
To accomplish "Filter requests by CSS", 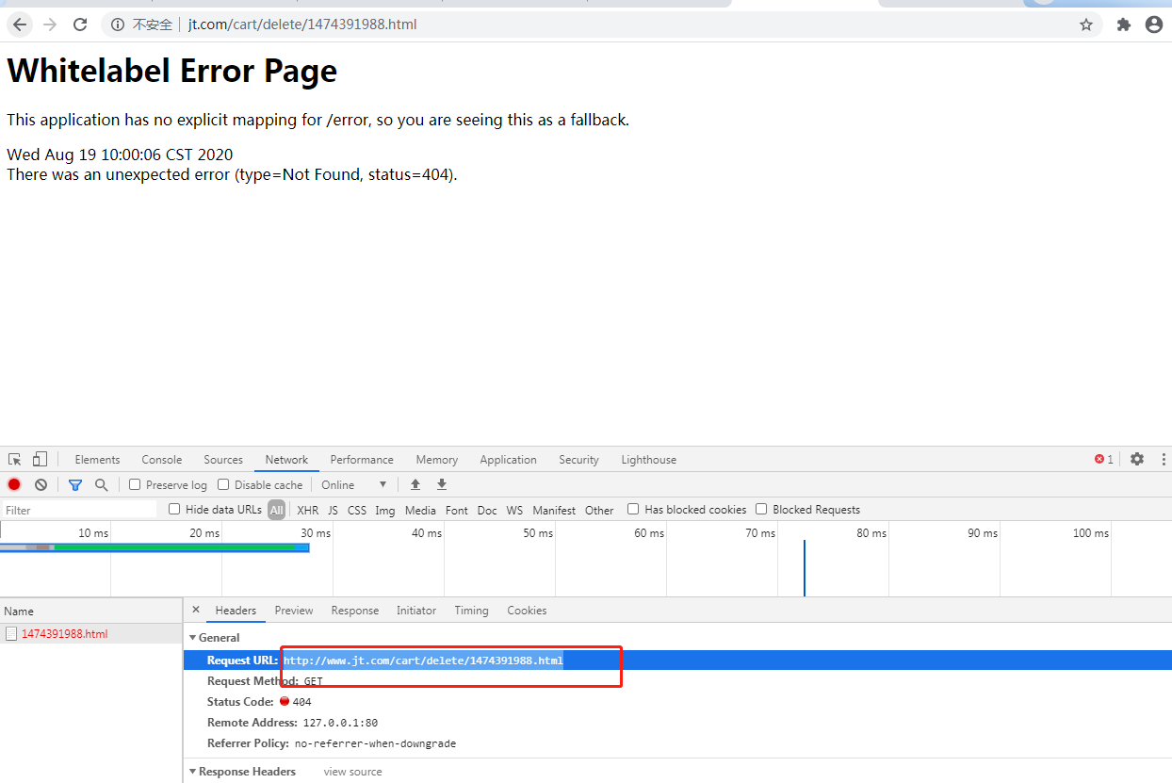I will point(357,510).
